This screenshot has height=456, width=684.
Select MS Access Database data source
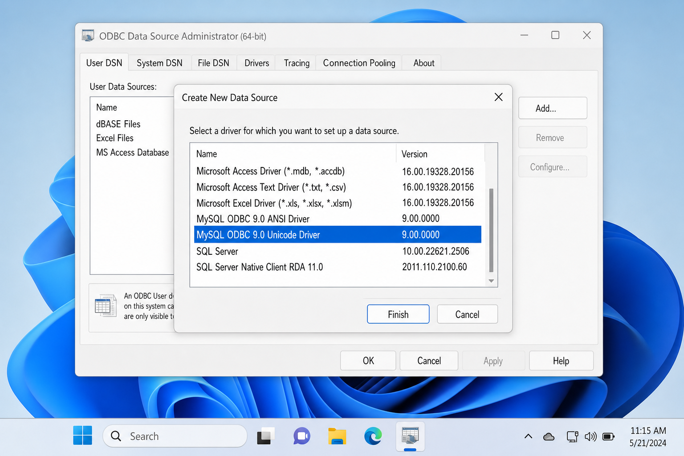coord(132,152)
